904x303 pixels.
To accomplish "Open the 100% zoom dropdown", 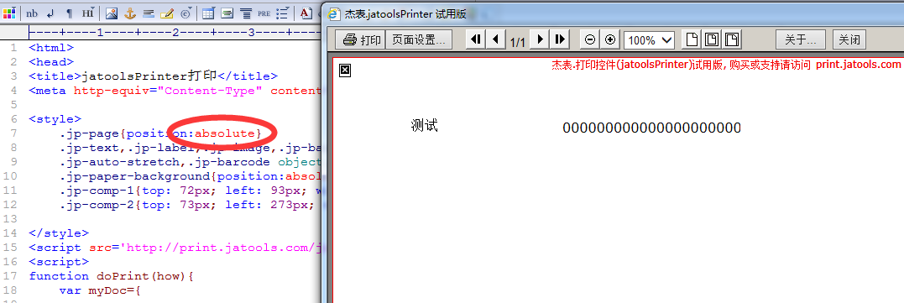I will tap(649, 39).
